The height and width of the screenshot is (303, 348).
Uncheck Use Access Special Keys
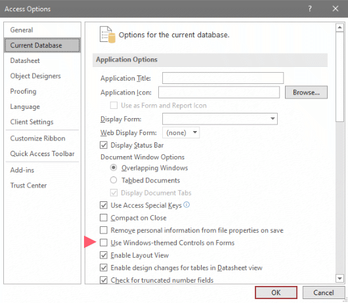click(x=104, y=205)
